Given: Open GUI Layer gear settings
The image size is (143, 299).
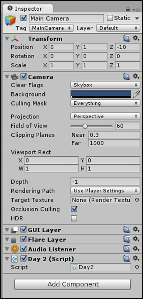Looking at the screenshot, I should coord(136,229).
